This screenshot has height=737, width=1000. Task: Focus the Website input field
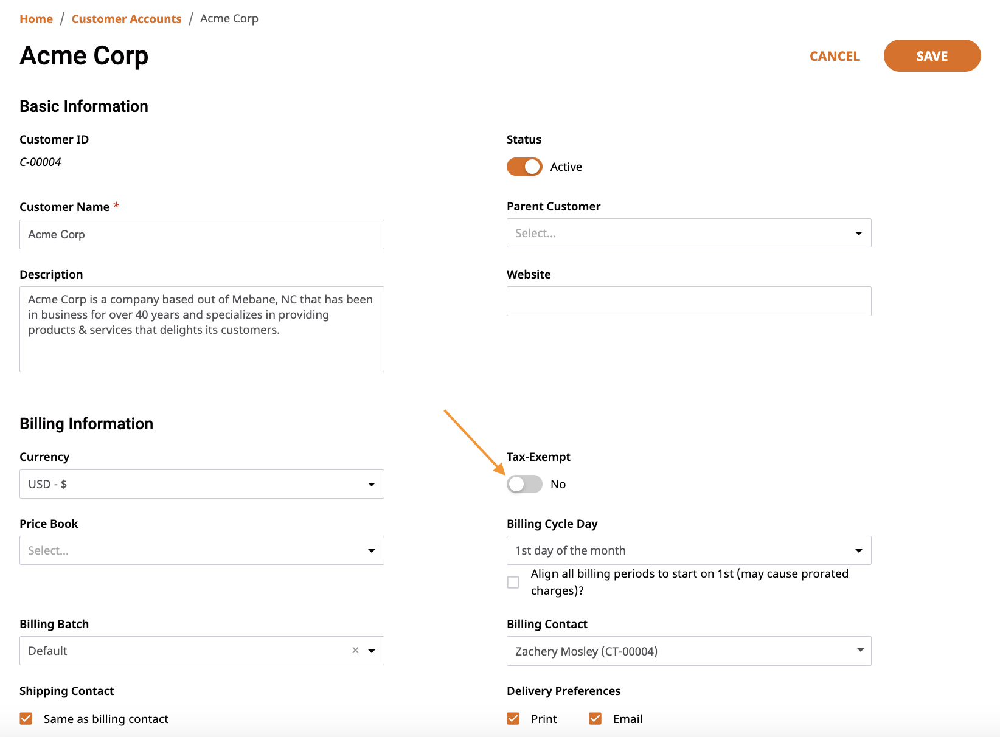[689, 301]
